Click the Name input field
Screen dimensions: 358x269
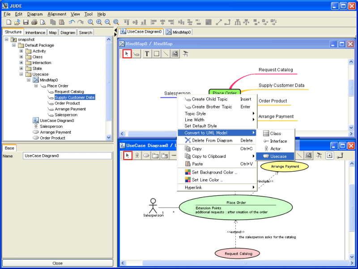(68, 156)
